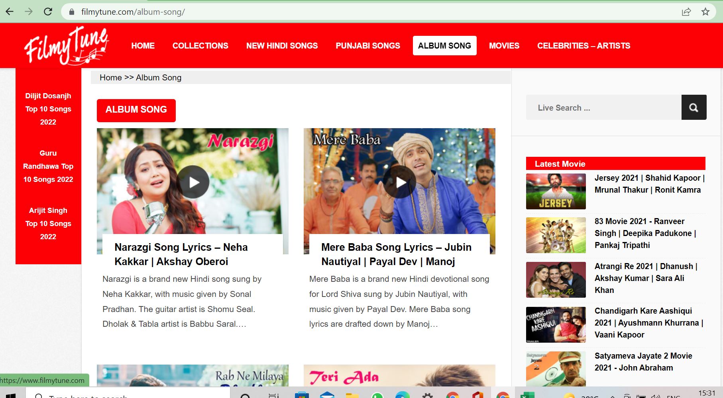Open Jersey 2021 Shahid Kapoor link

pyautogui.click(x=650, y=184)
